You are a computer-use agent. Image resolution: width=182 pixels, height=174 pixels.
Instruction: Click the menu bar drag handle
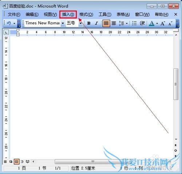(x=4, y=14)
